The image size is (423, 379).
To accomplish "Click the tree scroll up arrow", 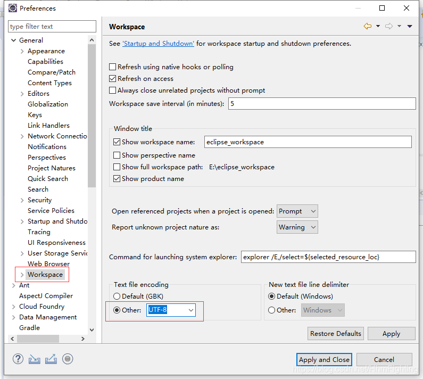I will [x=92, y=40].
